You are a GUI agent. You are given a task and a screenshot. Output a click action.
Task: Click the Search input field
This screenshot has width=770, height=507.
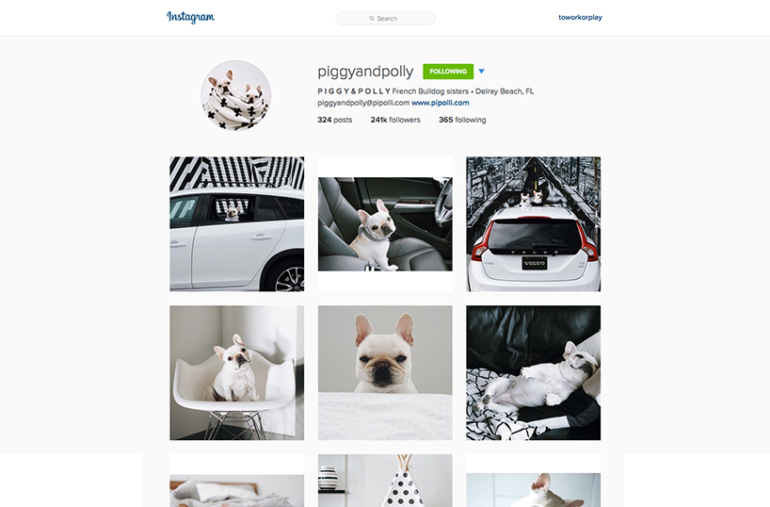(386, 18)
